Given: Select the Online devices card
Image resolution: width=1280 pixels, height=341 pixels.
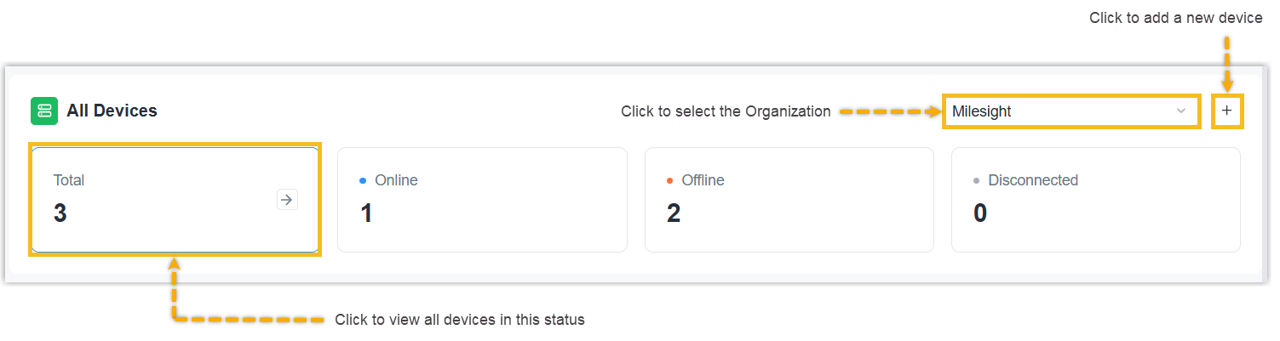Looking at the screenshot, I should point(482,200).
